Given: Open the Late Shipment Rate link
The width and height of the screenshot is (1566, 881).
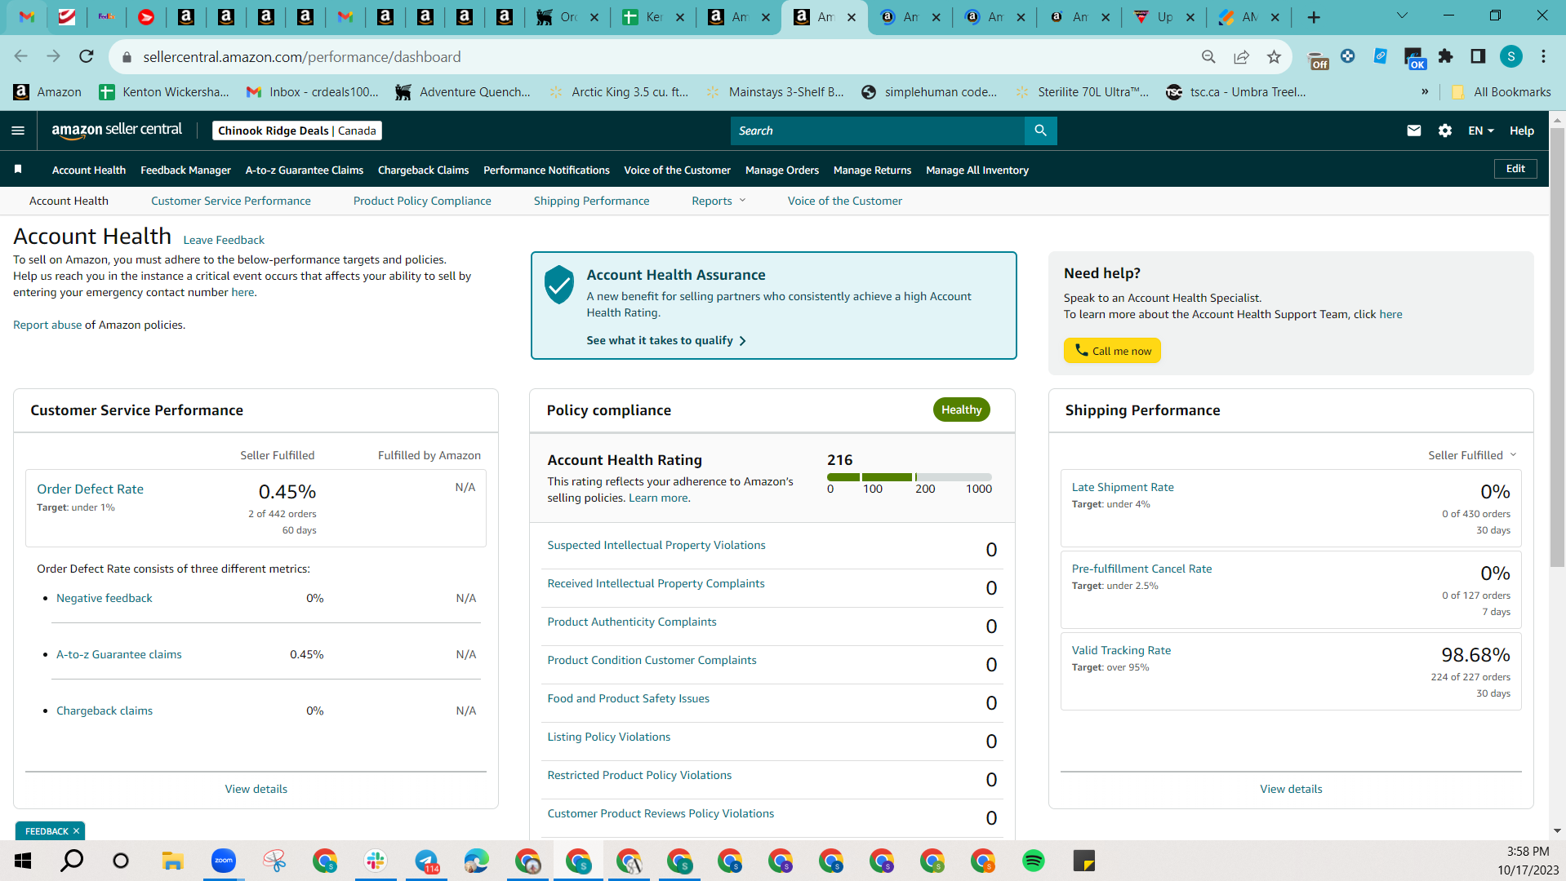Looking at the screenshot, I should 1123,487.
